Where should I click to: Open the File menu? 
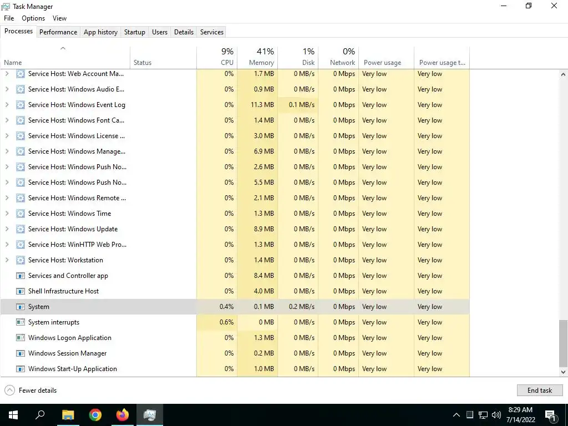(x=9, y=18)
